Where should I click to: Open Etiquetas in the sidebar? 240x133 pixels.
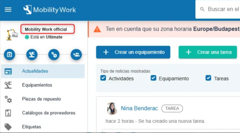[x=31, y=127]
